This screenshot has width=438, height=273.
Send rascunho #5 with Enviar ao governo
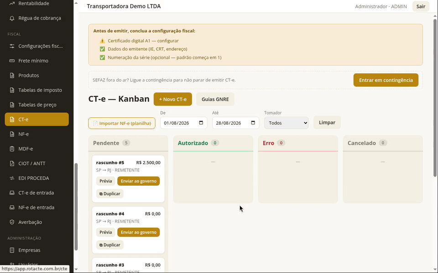139,181
